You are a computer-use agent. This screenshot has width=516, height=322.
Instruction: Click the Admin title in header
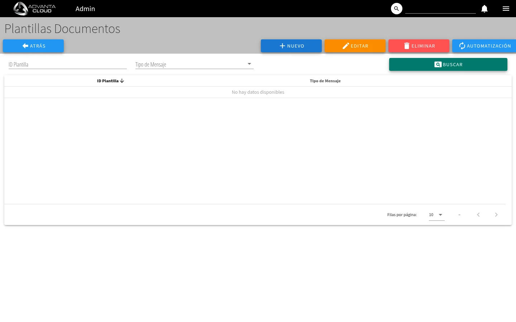85,9
